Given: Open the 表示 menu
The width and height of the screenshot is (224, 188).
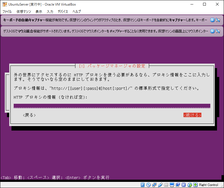Looking at the screenshot, I should pyautogui.click(x=39, y=12).
